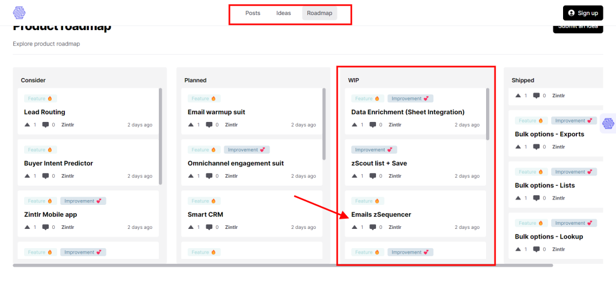Upvote the Email warmup suit idea
Screen dimensions: 616x283
(x=191, y=125)
